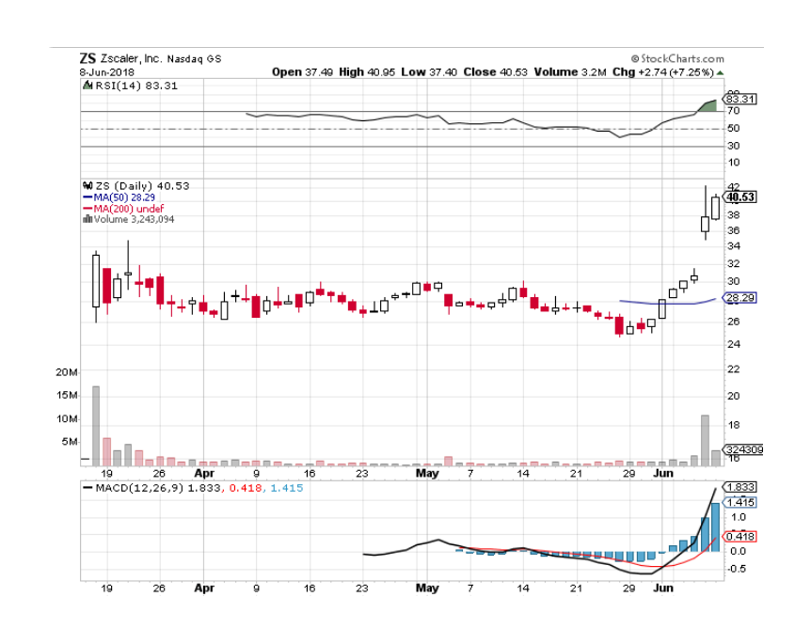811x644 pixels.
Task: Click the 34 price axis label
Action: [734, 246]
